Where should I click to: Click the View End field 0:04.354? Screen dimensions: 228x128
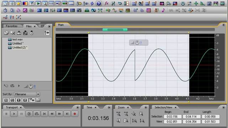(x=192, y=122)
